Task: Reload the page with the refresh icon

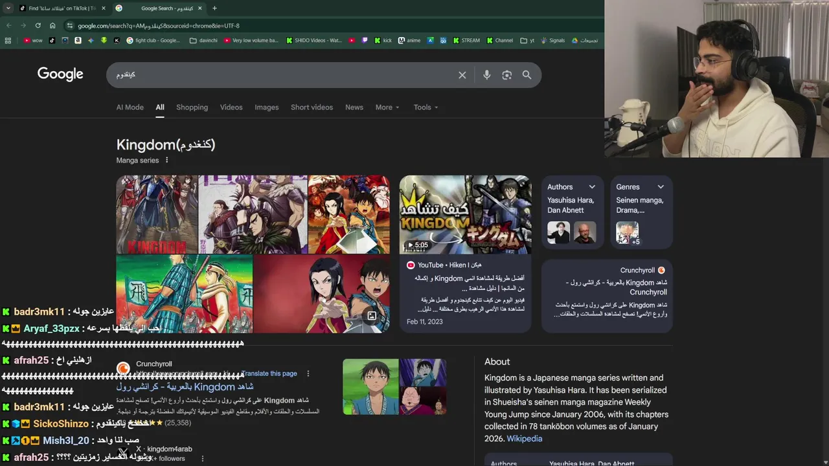Action: tap(38, 26)
